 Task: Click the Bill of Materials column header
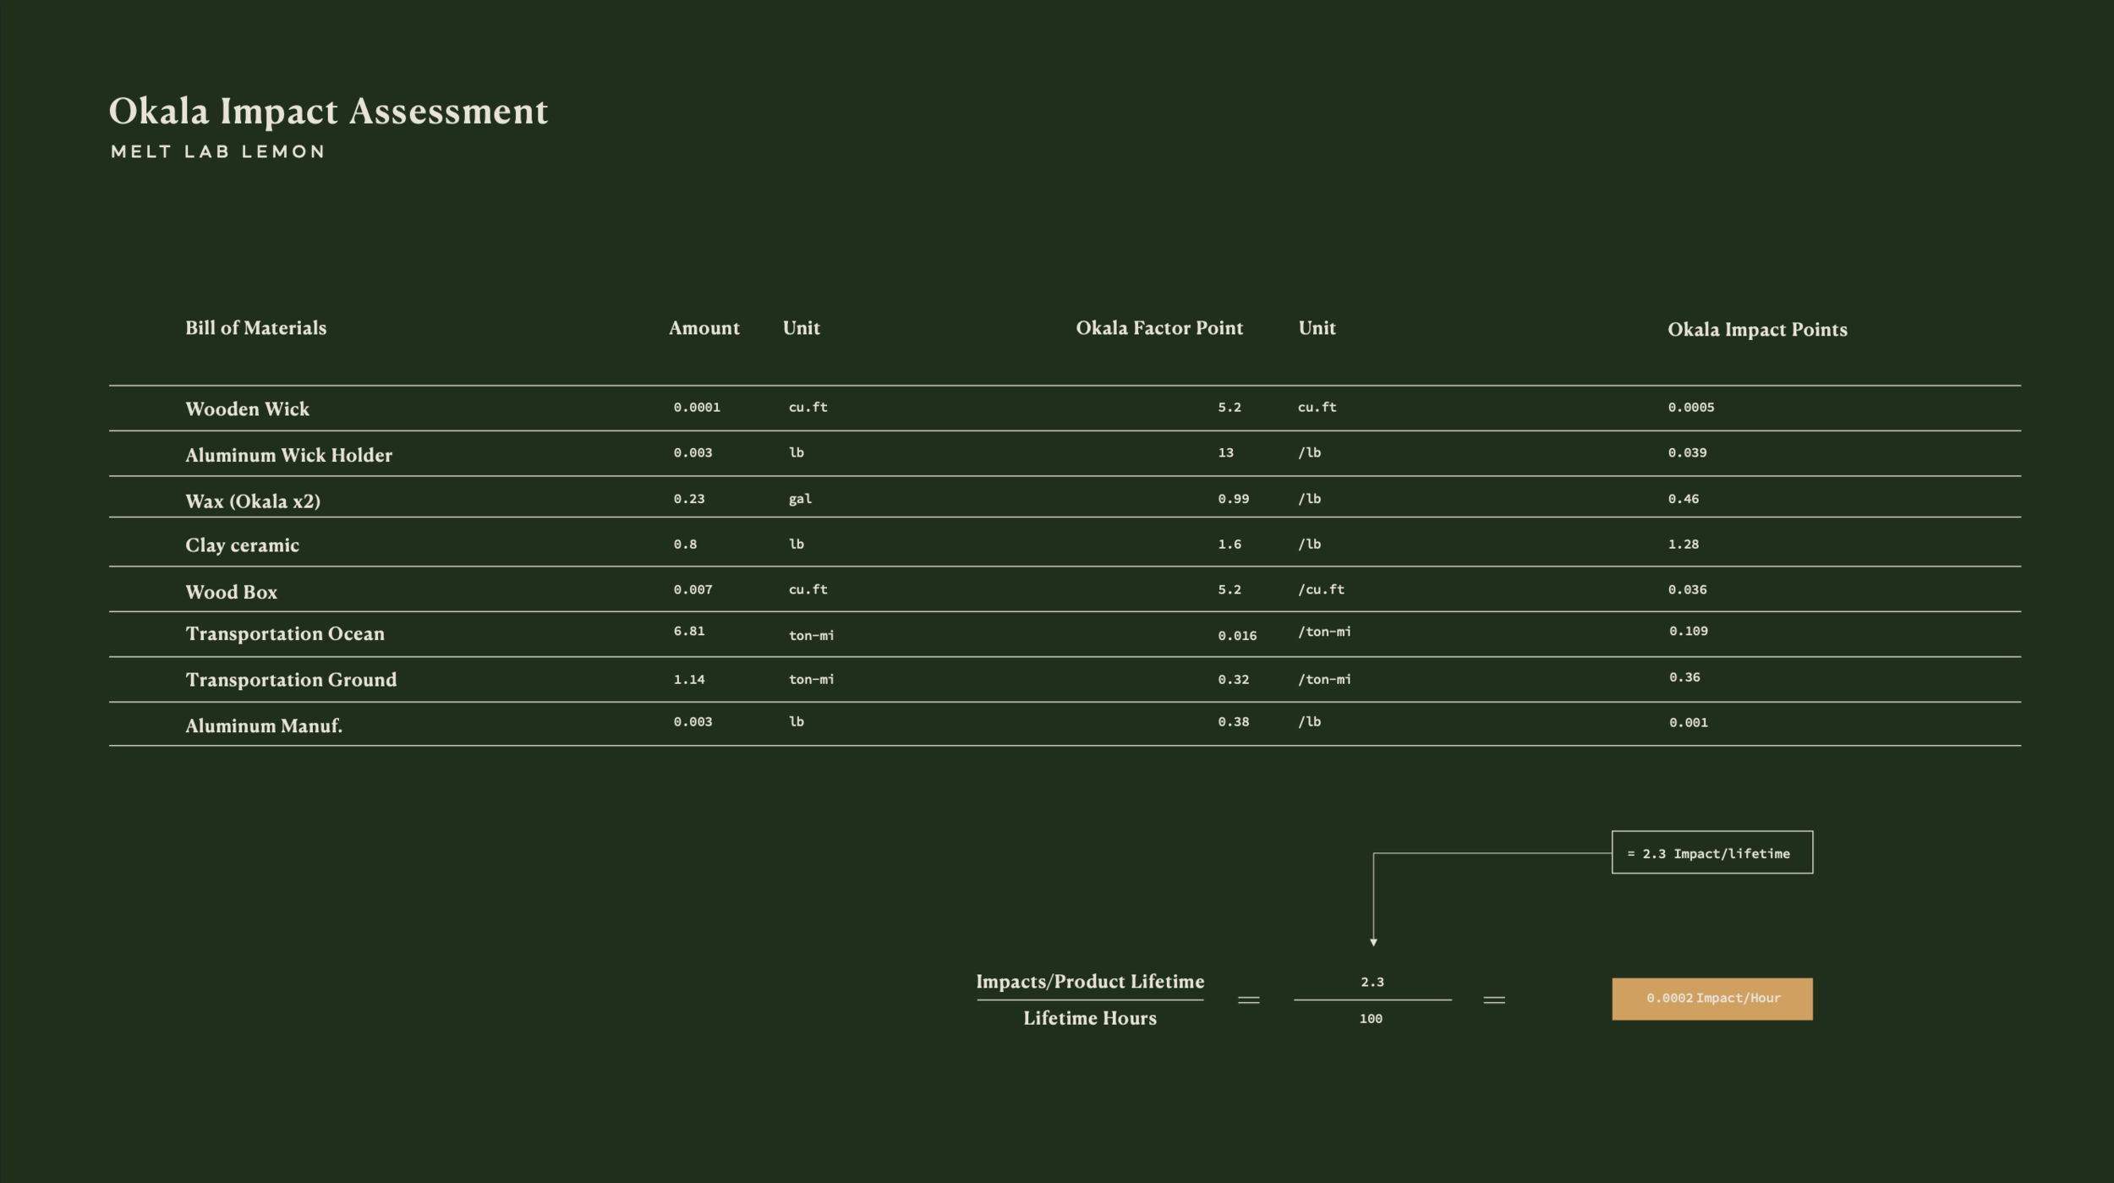click(255, 328)
